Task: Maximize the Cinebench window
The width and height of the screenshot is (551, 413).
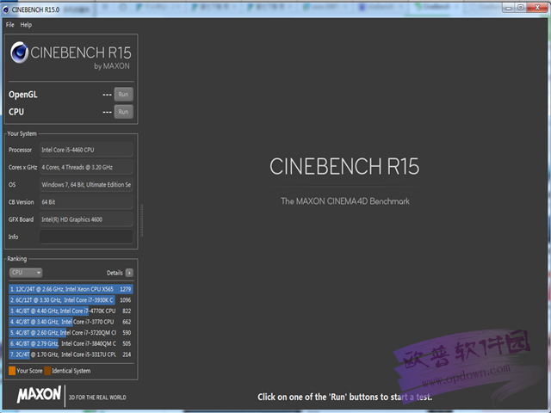Action: 520,8
